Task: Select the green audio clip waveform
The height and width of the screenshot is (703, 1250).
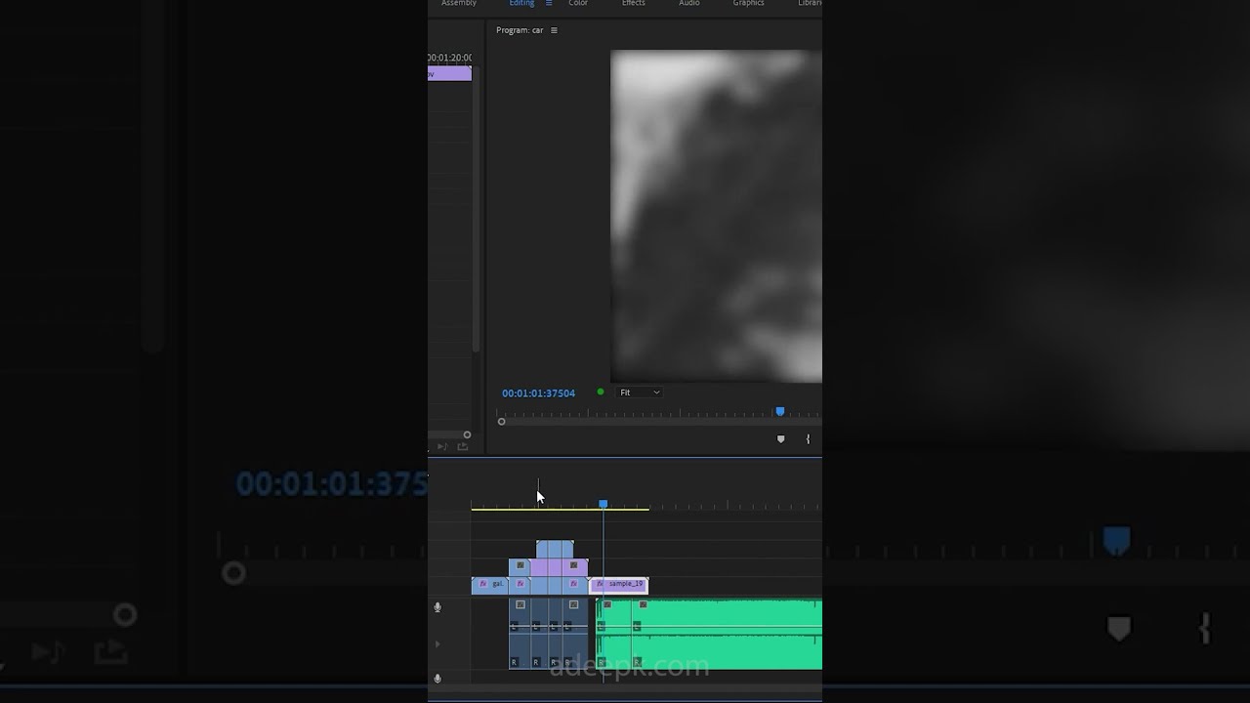Action: click(710, 635)
